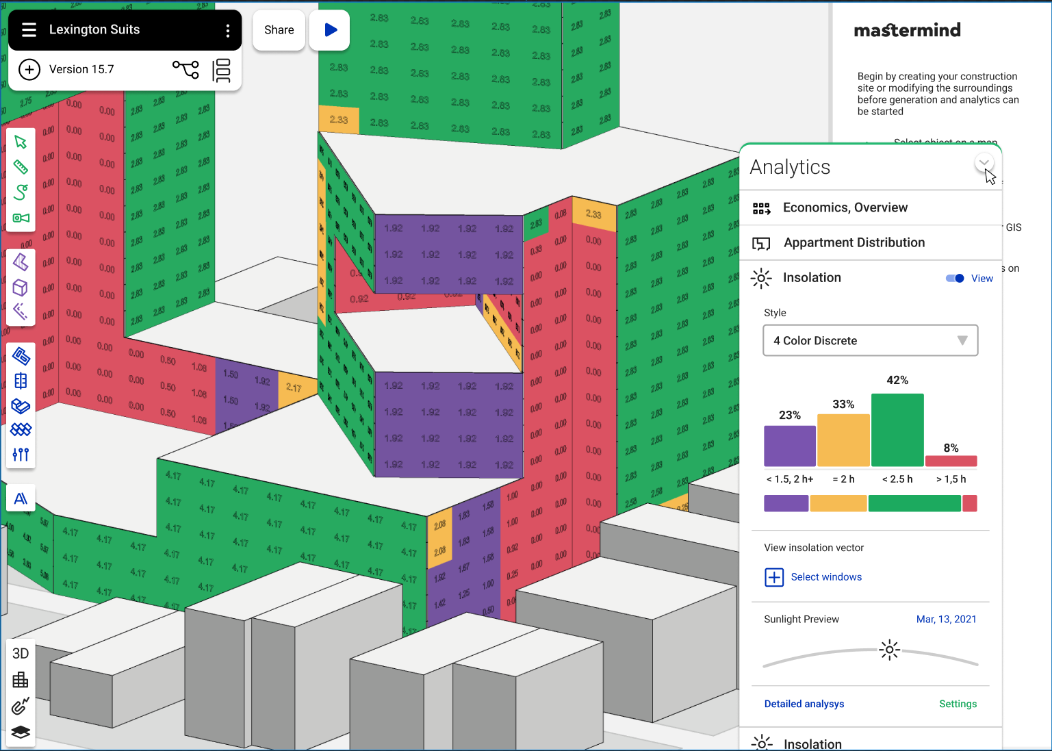Open Appartment Distribution section
This screenshot has height=751, width=1052.
pos(854,242)
